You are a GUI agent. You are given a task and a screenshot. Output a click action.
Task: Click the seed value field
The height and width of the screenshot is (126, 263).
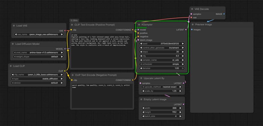(x=162, y=44)
